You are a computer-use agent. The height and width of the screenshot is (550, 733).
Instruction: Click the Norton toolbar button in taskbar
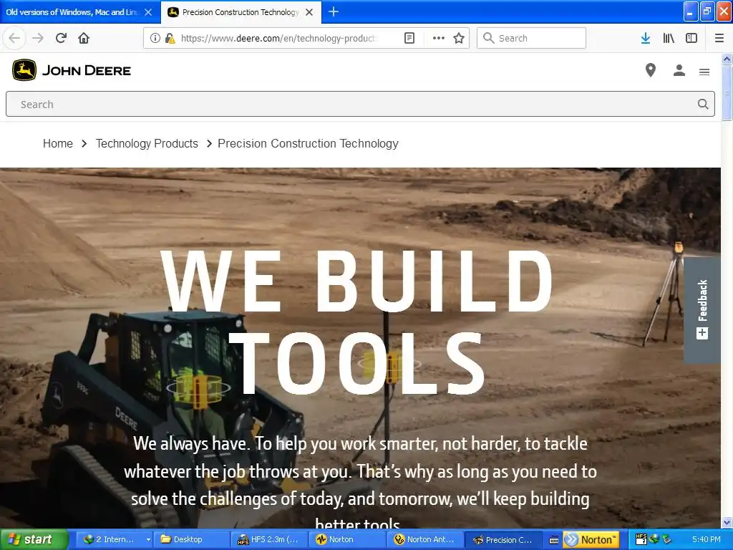(x=591, y=539)
